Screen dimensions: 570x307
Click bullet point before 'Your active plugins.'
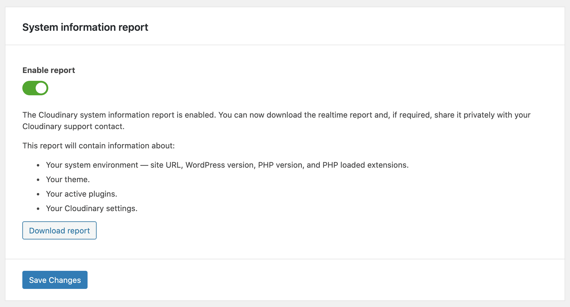[38, 194]
